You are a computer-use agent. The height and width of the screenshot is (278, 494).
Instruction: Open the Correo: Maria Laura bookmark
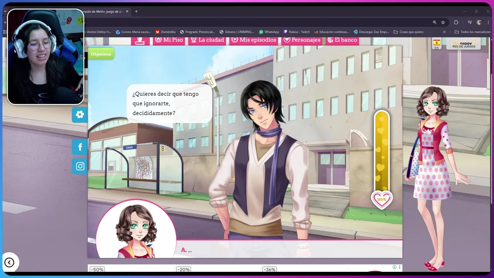pos(133,32)
